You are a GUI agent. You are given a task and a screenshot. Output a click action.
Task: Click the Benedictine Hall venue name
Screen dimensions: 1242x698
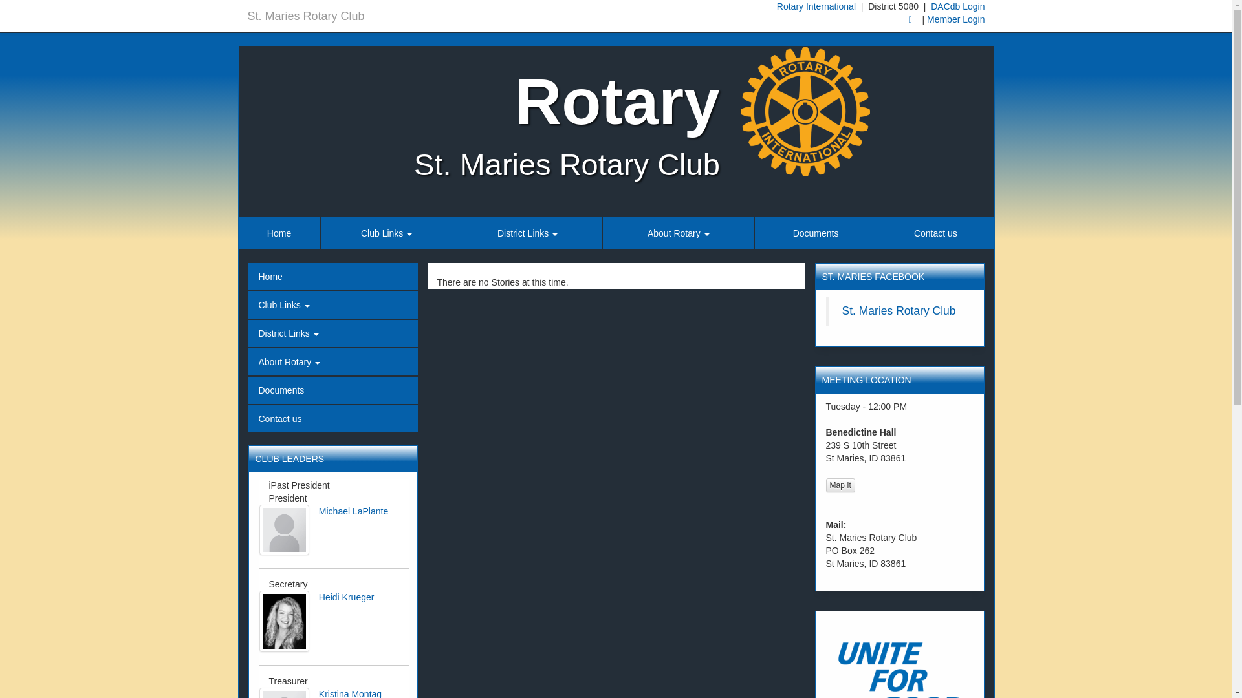pyautogui.click(x=860, y=432)
